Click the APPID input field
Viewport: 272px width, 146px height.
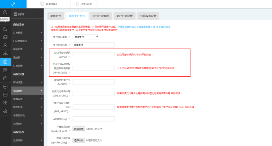click(x=93, y=55)
